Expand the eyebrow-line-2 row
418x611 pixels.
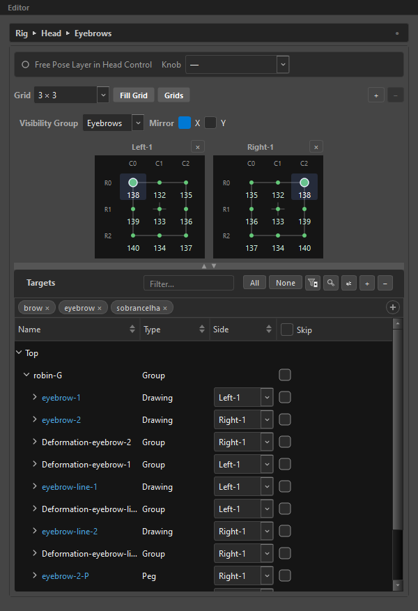[x=35, y=531]
